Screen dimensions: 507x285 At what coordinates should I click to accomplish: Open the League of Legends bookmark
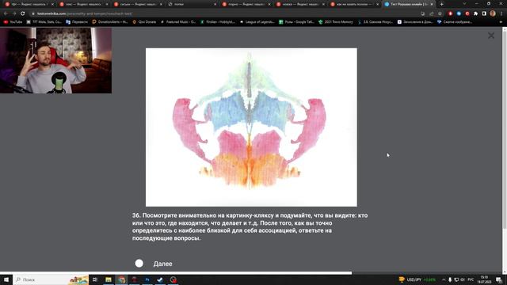[x=257, y=22]
